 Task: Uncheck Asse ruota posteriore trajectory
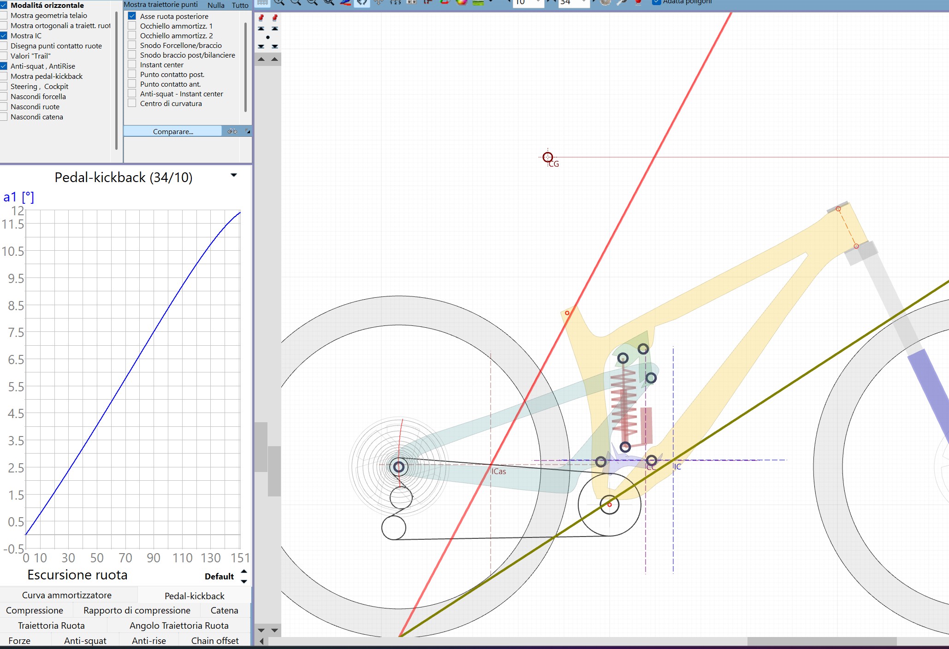pos(132,16)
